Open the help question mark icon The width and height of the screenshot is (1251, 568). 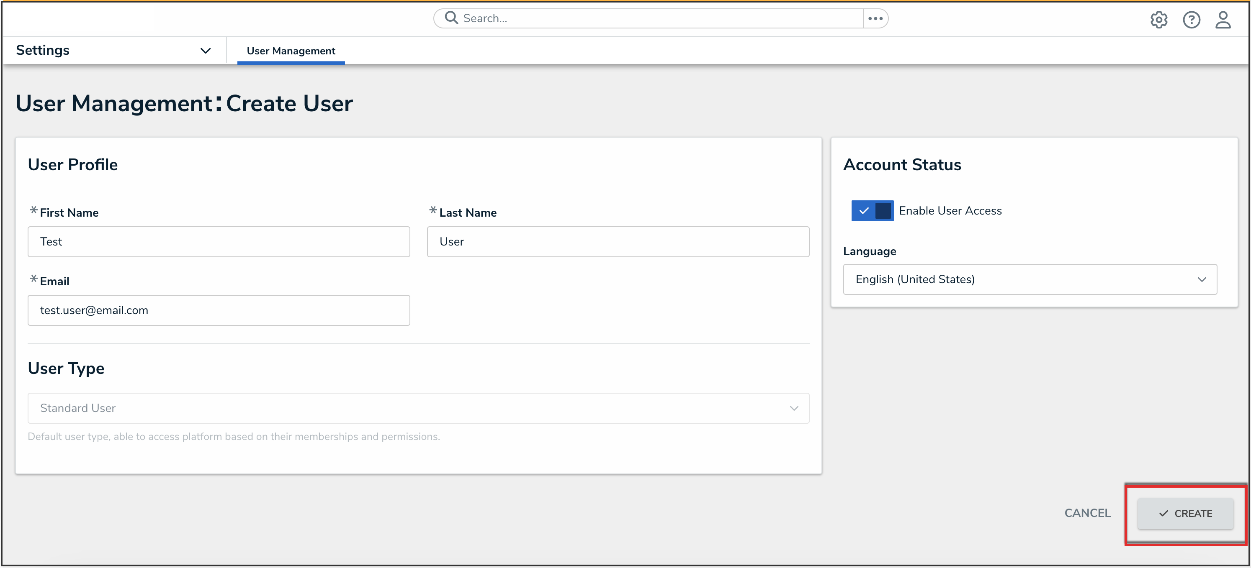point(1191,20)
